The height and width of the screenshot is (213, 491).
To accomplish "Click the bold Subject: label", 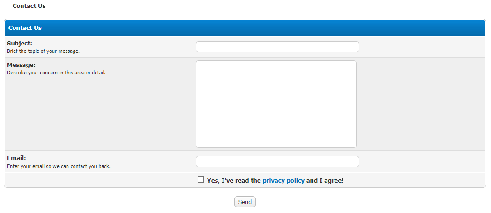I will click(20, 44).
